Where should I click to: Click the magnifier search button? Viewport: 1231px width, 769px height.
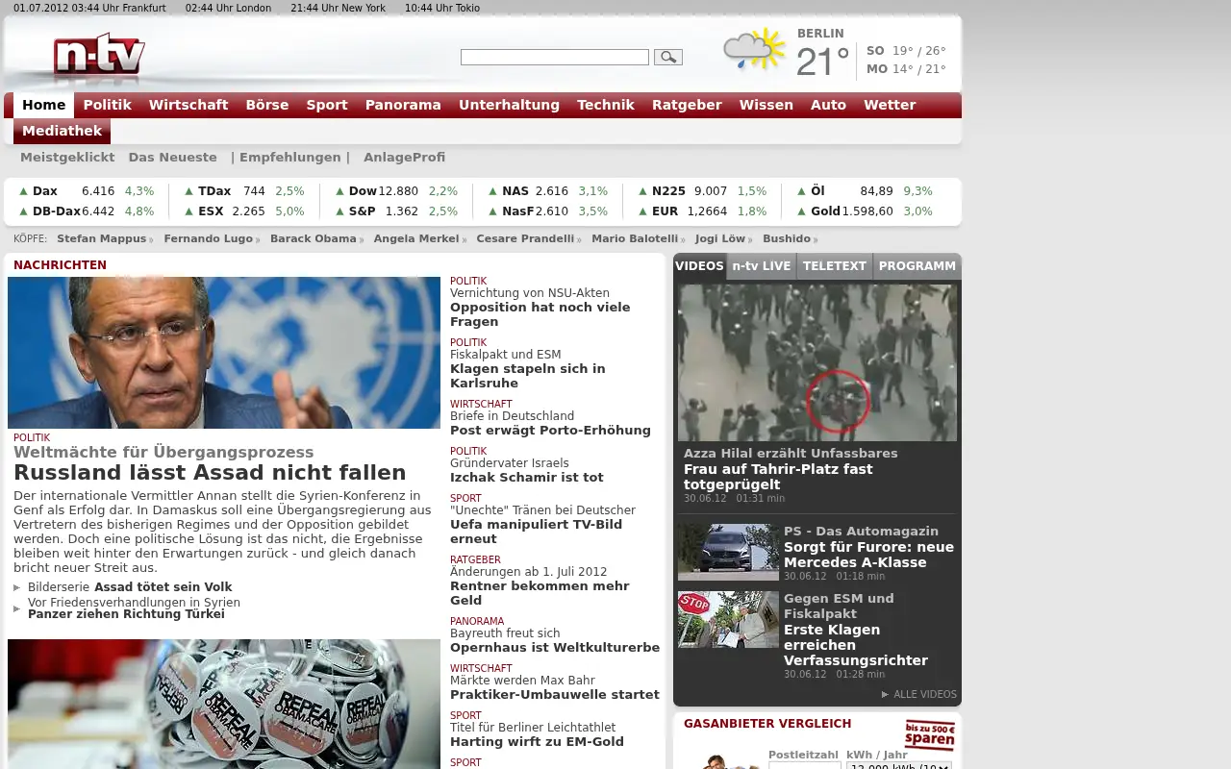point(668,58)
